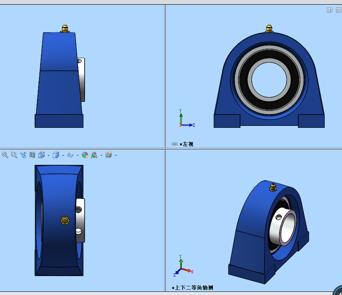
Task: Click the Zoom to Fit magnifier icon
Action: [x=5, y=155]
